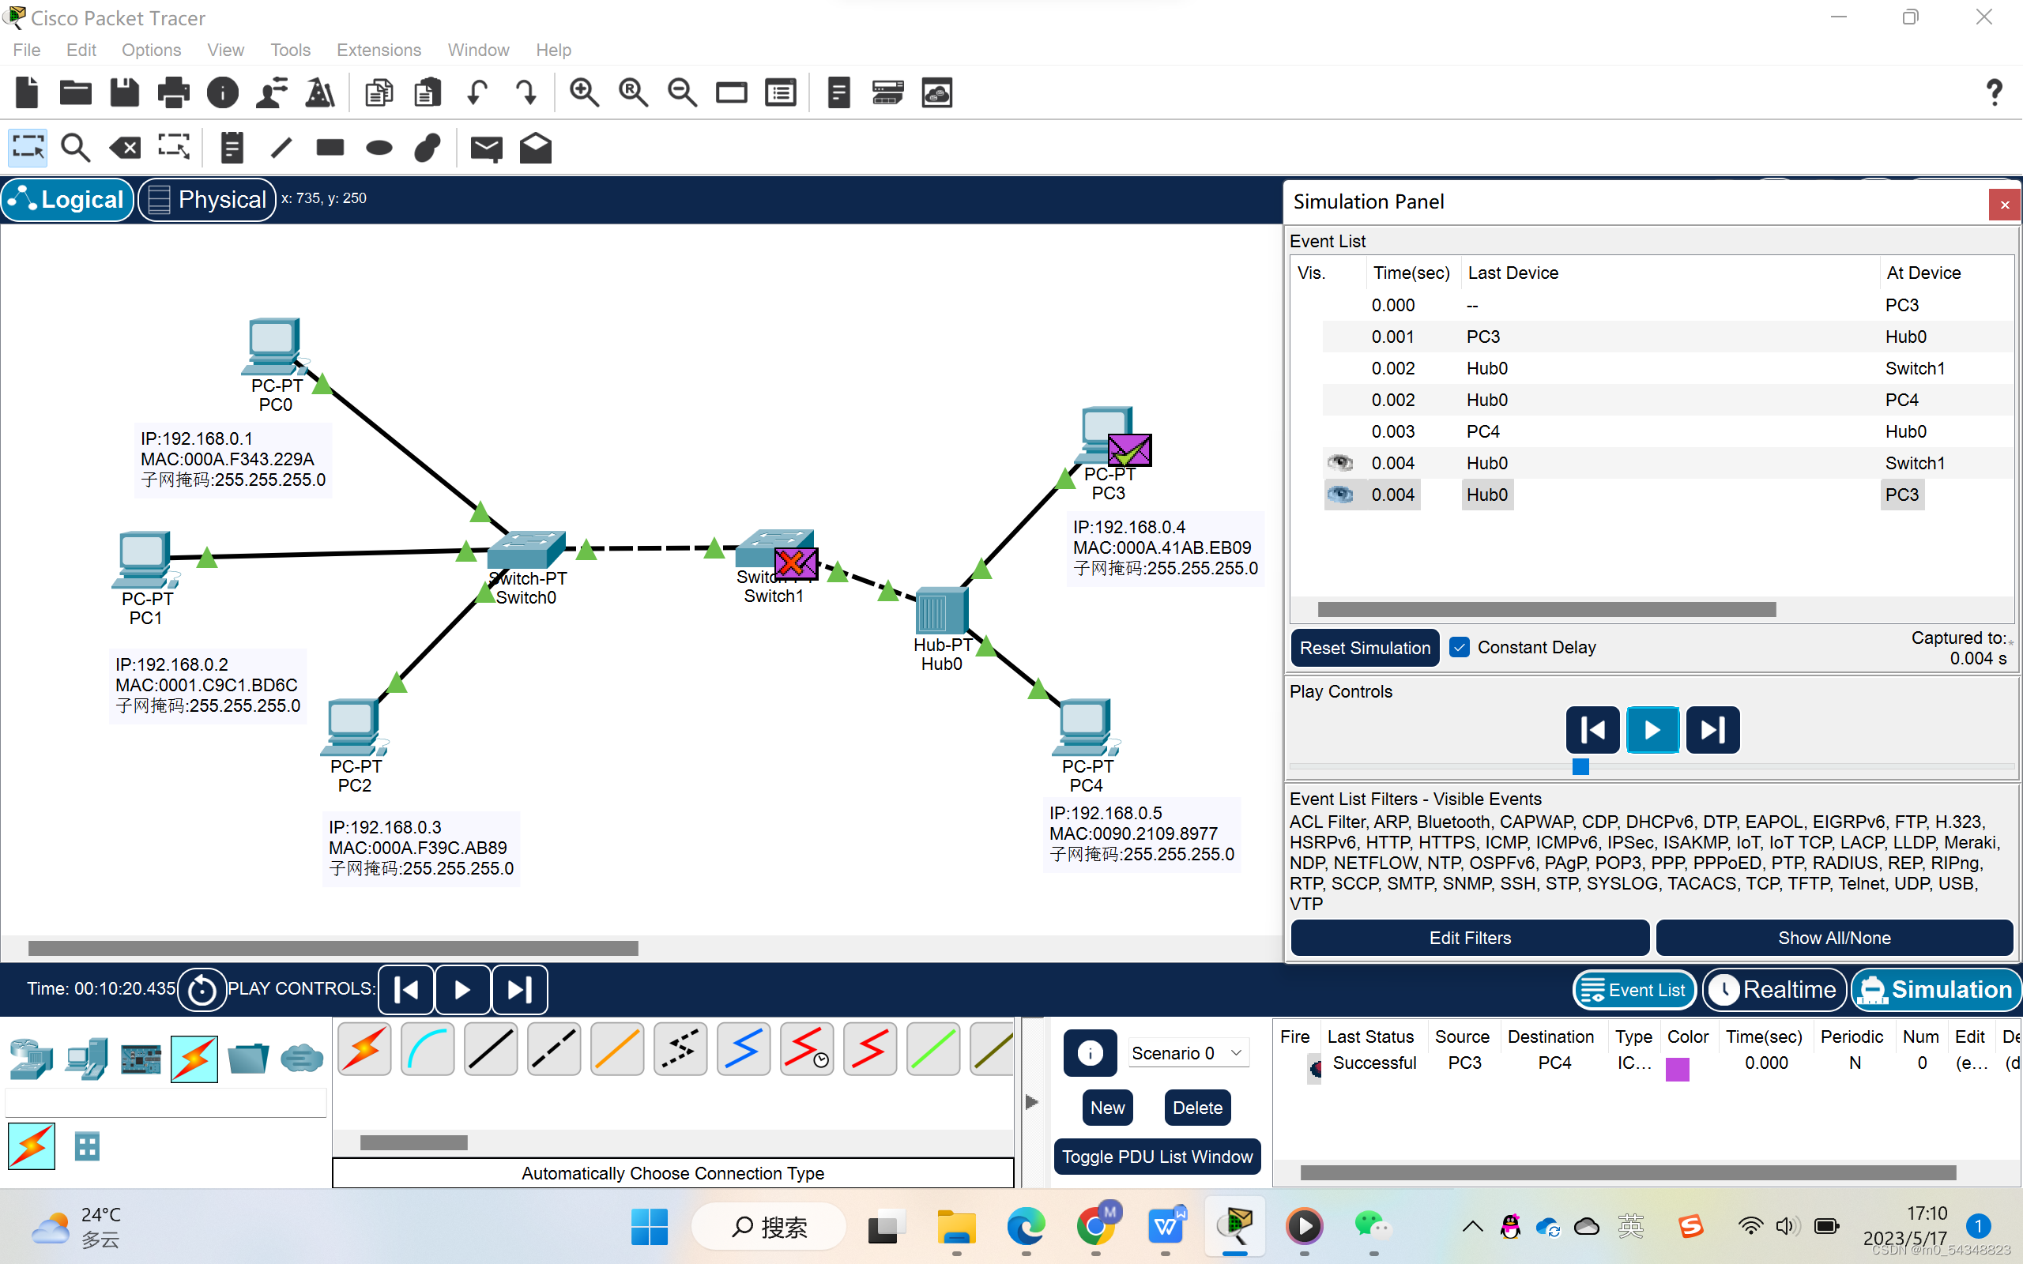Screen dimensions: 2023x1264
Task: Toggle eye icon for Hub0 to Switch1 event
Action: pos(1340,463)
